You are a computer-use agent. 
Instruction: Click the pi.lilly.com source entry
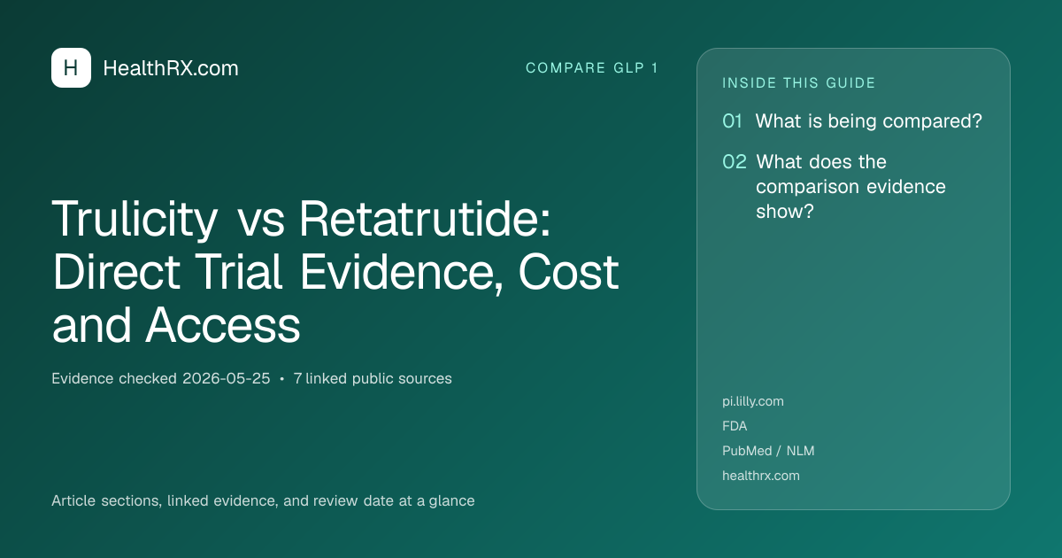[x=753, y=401]
